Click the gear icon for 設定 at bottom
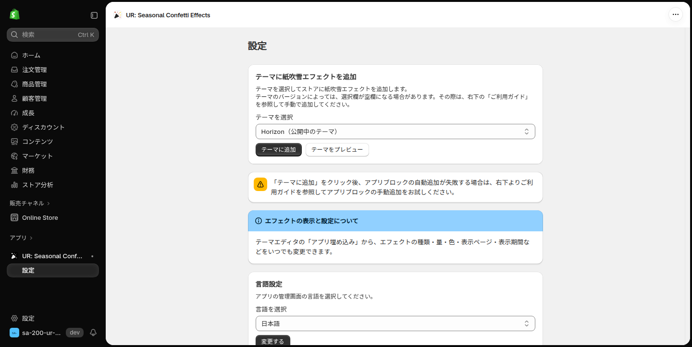692x347 pixels. pyautogui.click(x=14, y=318)
